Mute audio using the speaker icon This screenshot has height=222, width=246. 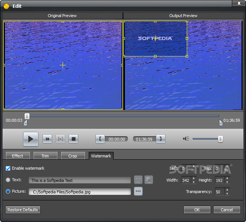(x=186, y=139)
